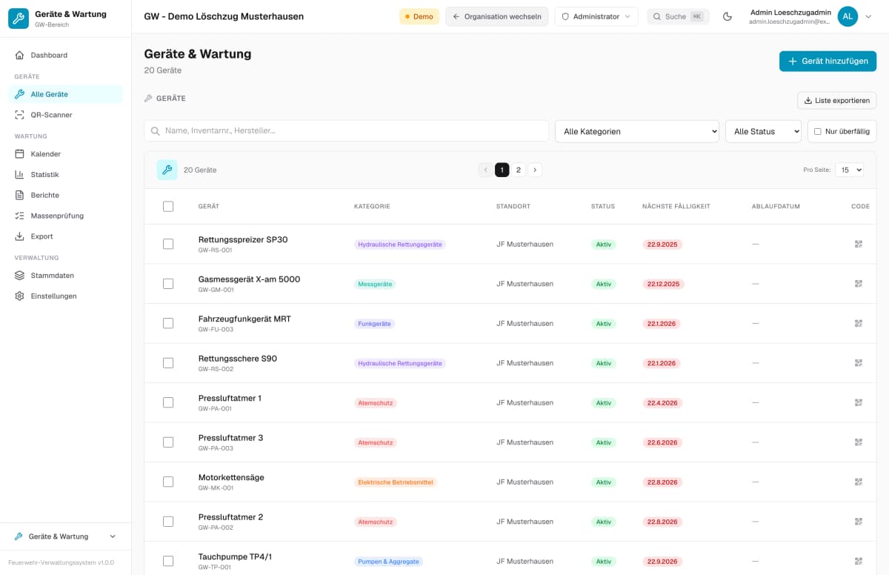Open Pressluftatmer 3 device name
The width and height of the screenshot is (889, 575).
pyautogui.click(x=230, y=438)
